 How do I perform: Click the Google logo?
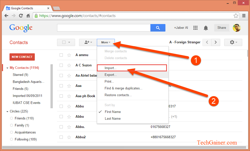point(21,28)
